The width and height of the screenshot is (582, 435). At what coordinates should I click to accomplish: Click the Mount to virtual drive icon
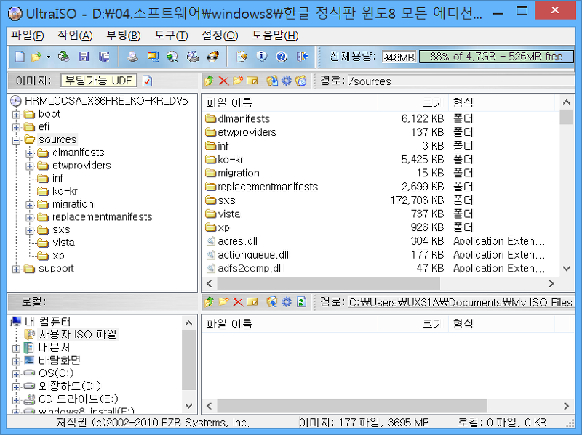pos(172,57)
